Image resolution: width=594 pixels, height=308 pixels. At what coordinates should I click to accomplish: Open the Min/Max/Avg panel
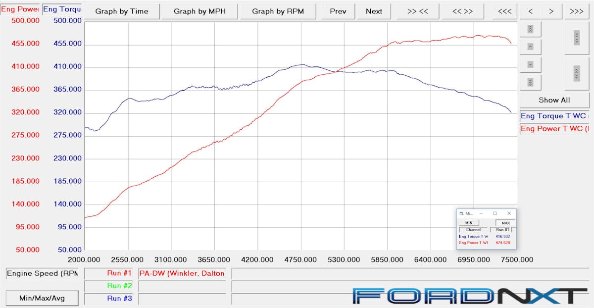(42, 298)
